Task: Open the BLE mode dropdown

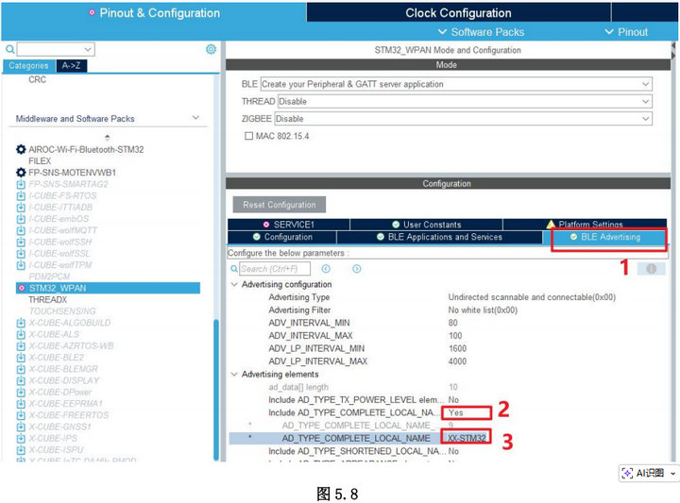Action: (645, 84)
